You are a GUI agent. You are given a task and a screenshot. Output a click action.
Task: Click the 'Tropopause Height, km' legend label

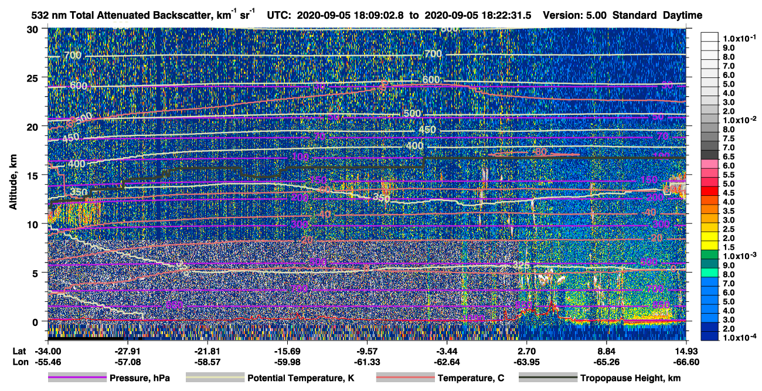pos(630,378)
